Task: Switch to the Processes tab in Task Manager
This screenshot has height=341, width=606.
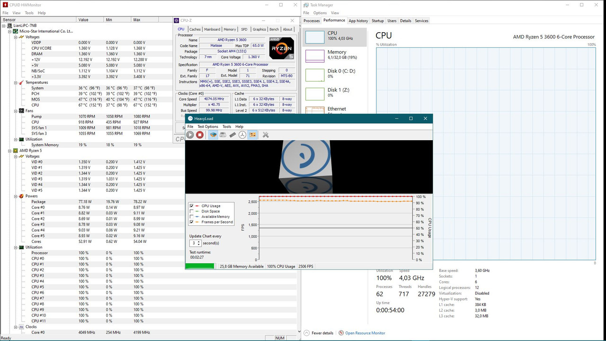Action: click(312, 21)
